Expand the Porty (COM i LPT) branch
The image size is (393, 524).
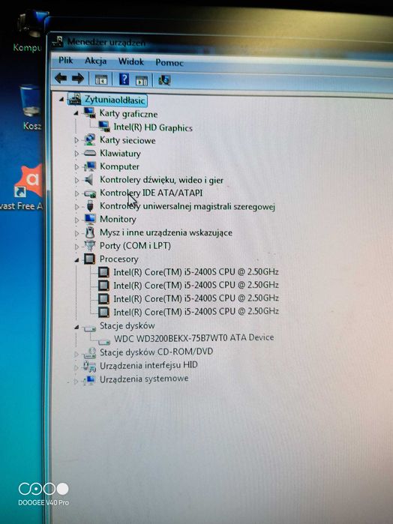tap(76, 247)
